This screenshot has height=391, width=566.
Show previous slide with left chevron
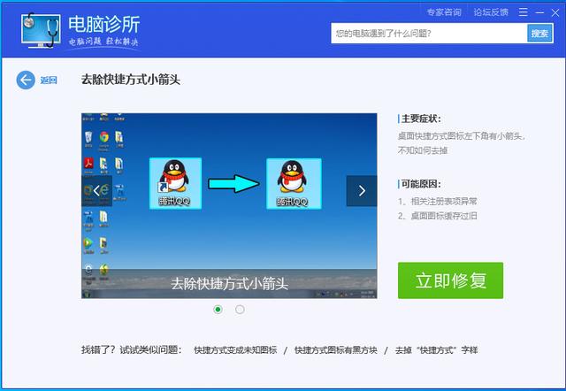click(96, 190)
